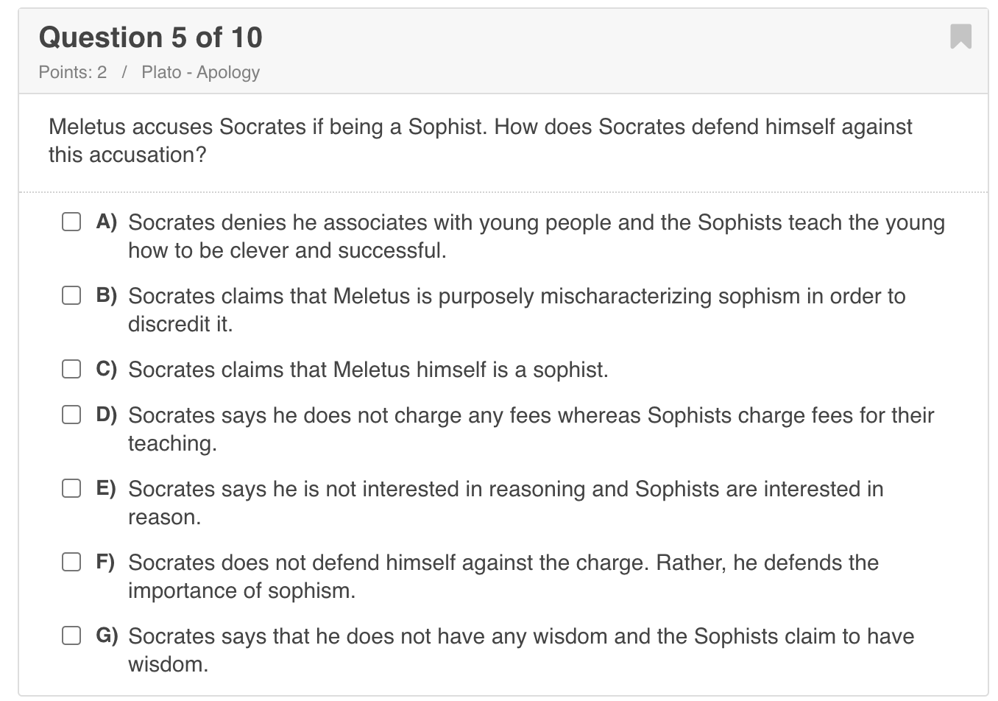Screen dimensions: 998x701
Task: Check answer option F checkbox
Action: point(71,562)
